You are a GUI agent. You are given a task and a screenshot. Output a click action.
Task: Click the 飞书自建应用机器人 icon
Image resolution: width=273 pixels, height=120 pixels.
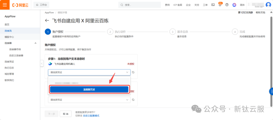coord(50,64)
